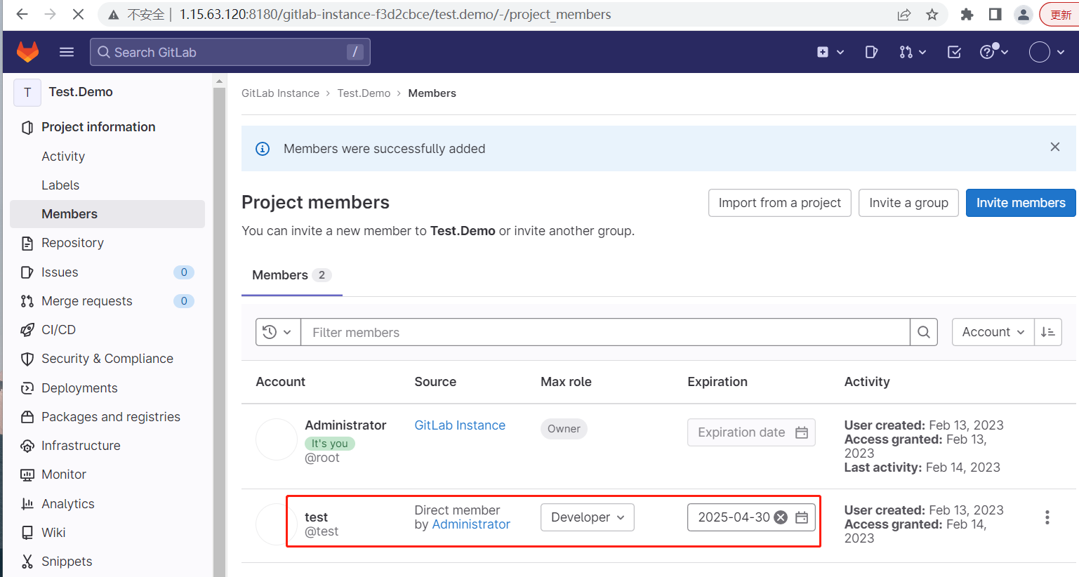This screenshot has width=1079, height=577.
Task: Open recent searches history dropdown
Action: coord(278,332)
